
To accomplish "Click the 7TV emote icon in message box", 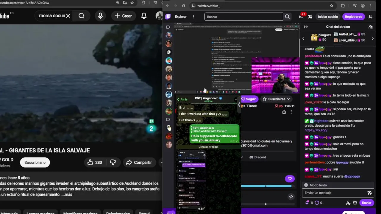I will click(369, 193).
